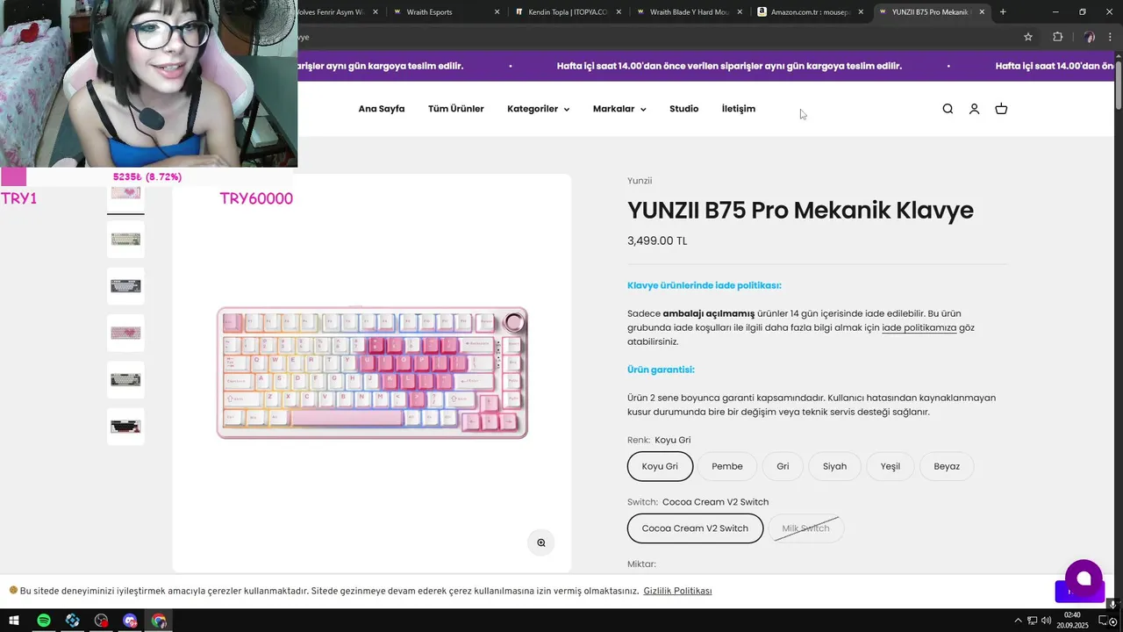Open the purple live chat bubble

click(1084, 578)
